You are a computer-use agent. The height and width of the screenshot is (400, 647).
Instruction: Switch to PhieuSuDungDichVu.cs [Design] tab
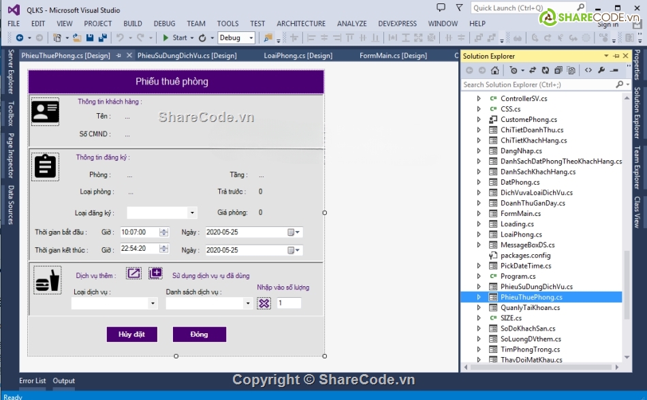coord(187,55)
